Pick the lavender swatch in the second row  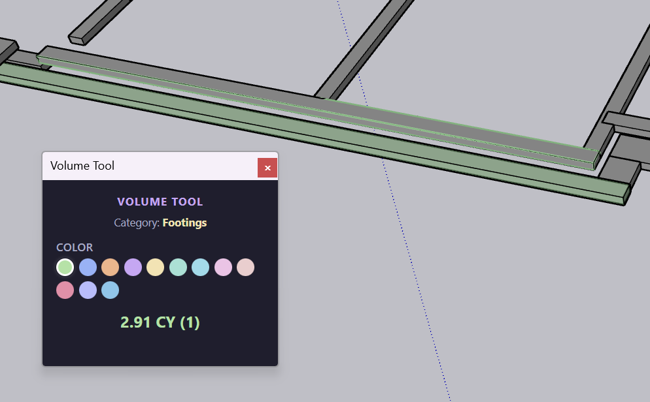pyautogui.click(x=88, y=290)
